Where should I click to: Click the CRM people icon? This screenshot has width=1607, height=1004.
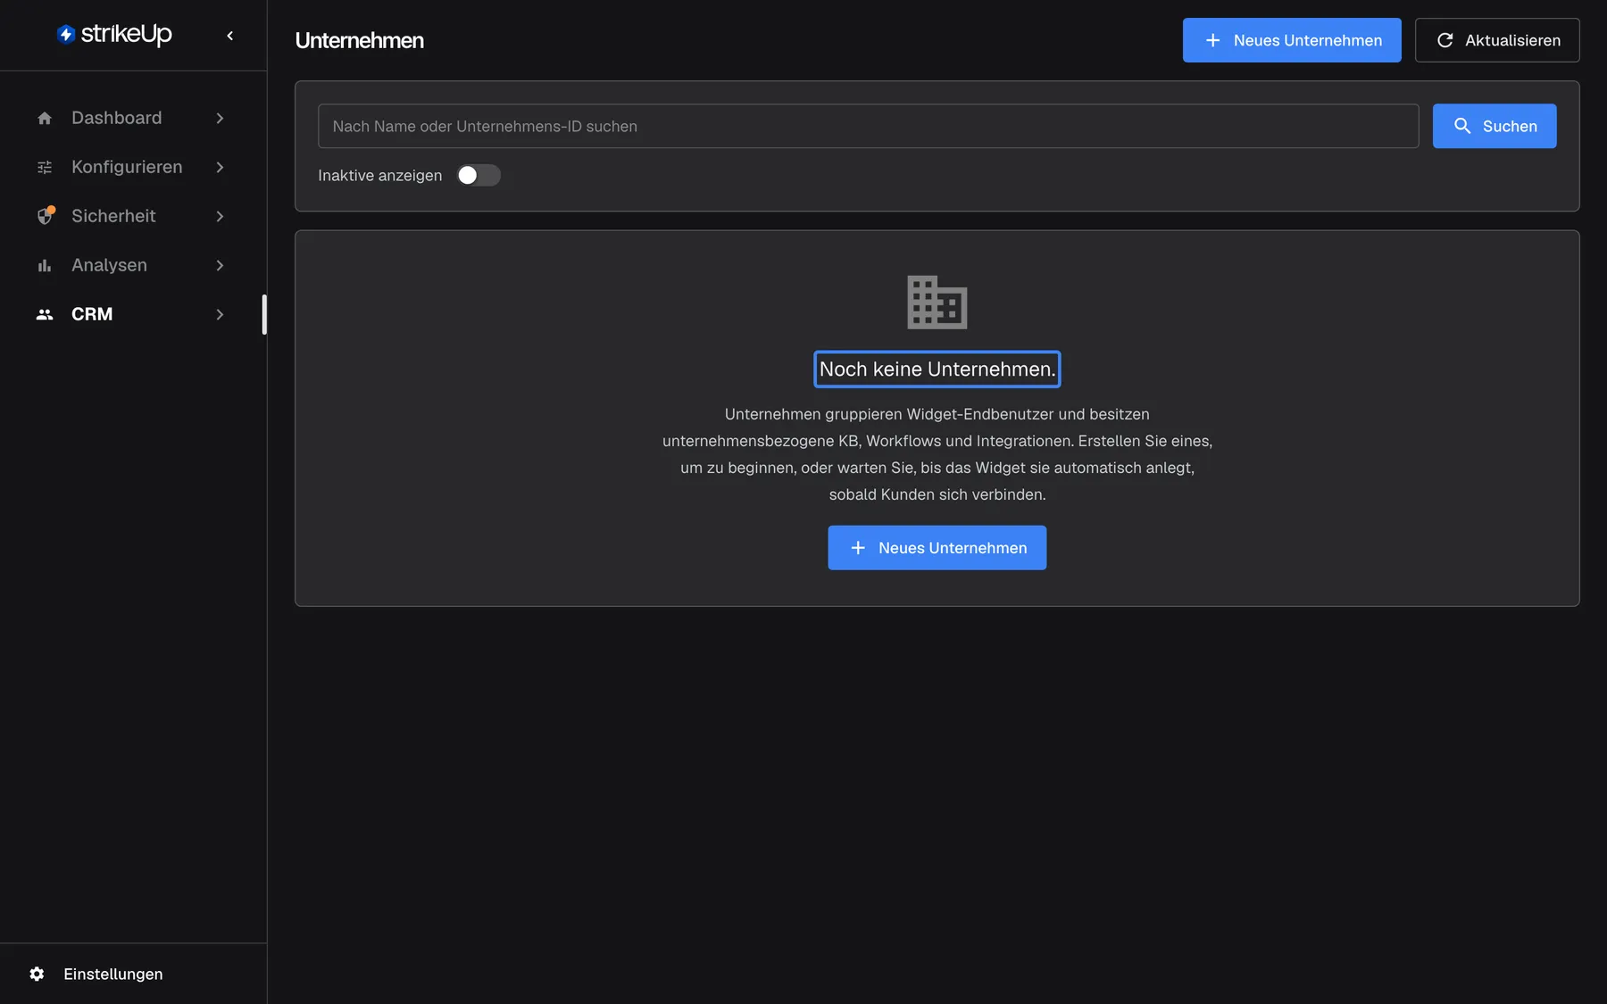click(45, 314)
